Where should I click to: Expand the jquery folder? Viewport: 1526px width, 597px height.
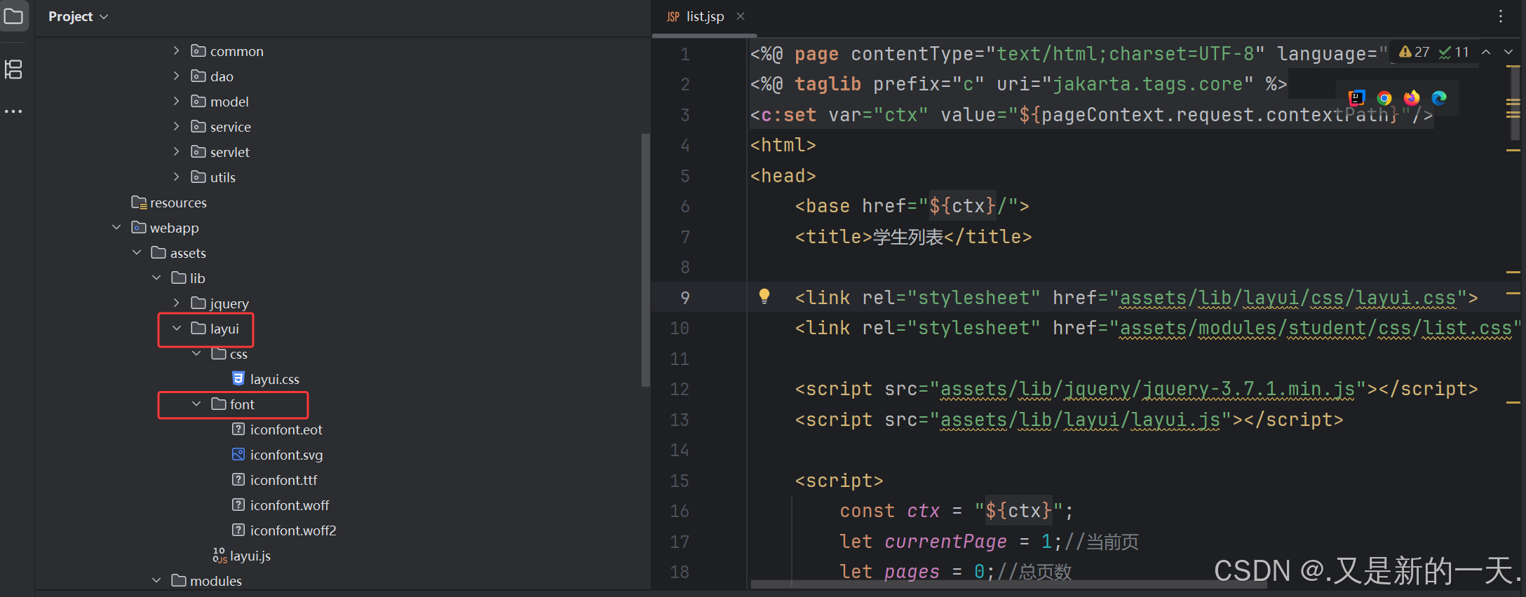[177, 303]
